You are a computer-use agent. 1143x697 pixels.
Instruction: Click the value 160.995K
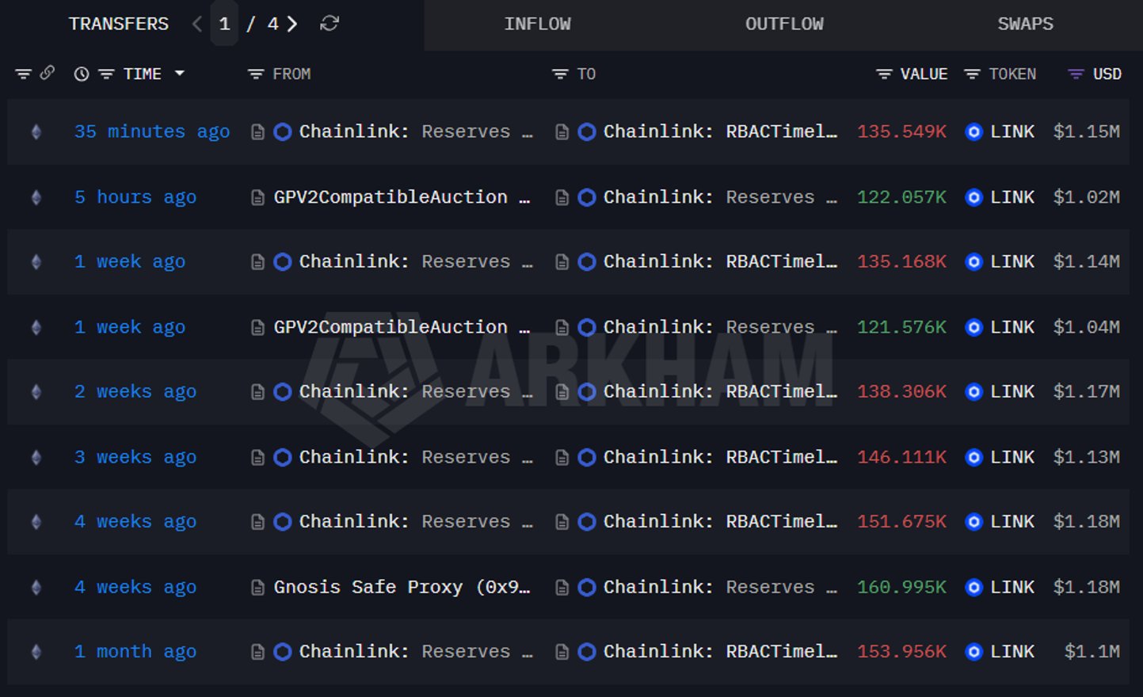[901, 587]
